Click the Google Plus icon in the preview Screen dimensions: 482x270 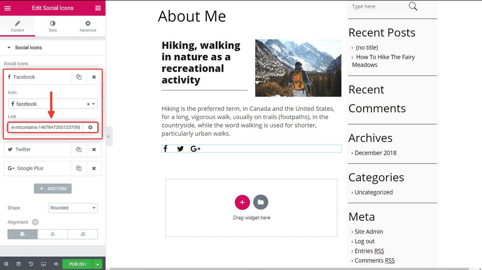(x=196, y=149)
